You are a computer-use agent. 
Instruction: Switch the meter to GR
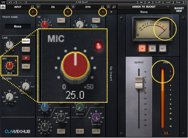coord(152,48)
